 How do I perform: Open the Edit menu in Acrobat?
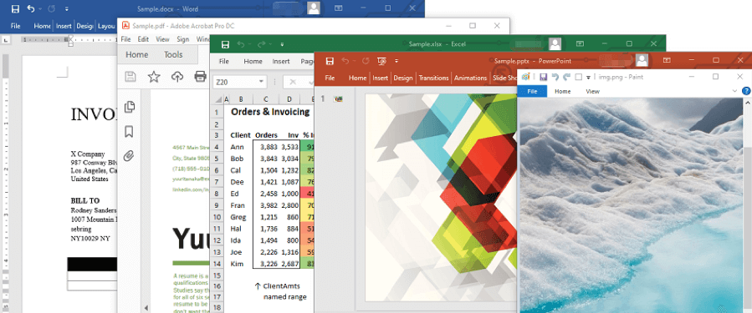(143, 39)
